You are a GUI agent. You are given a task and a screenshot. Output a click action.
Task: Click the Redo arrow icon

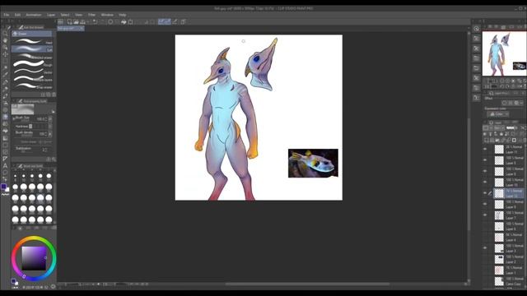(x=102, y=22)
